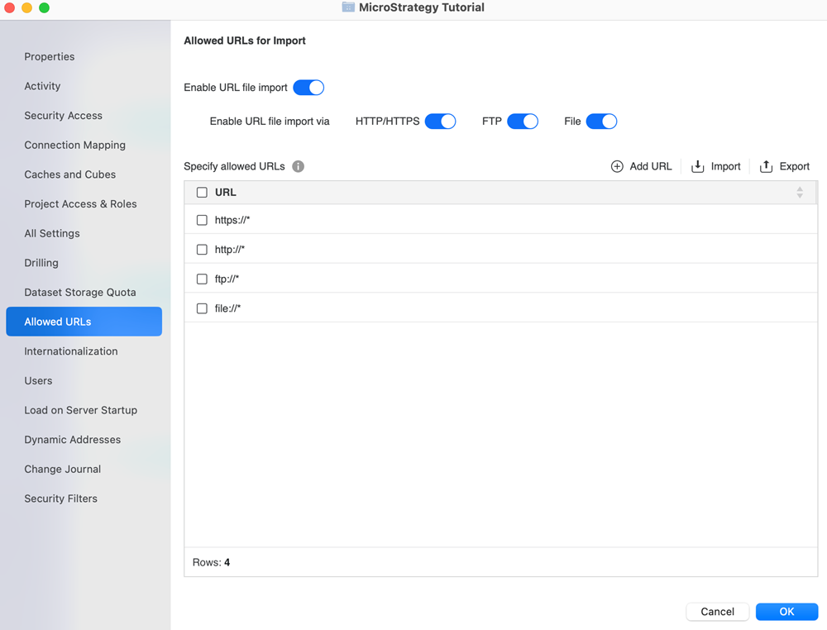This screenshot has width=827, height=630.
Task: Turn off the HTTP/HTTPS import toggle
Action: tap(440, 122)
